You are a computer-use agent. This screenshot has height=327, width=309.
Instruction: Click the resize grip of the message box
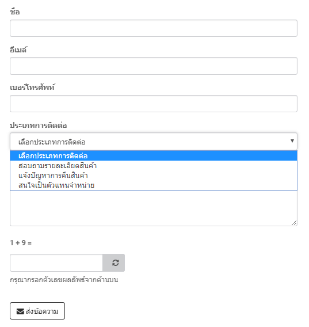294,223
